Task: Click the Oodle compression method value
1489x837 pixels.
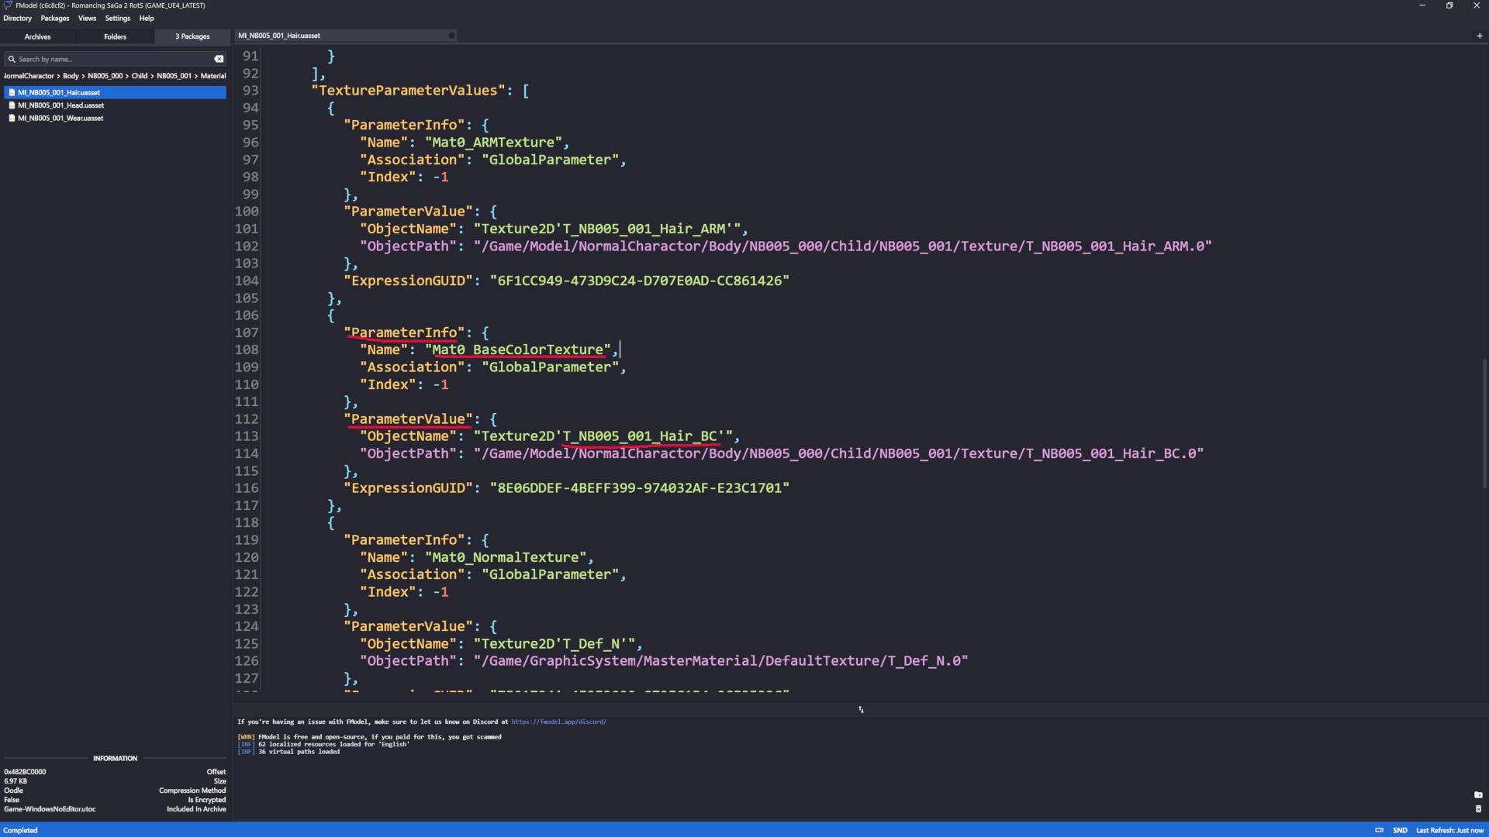Action: [13, 790]
